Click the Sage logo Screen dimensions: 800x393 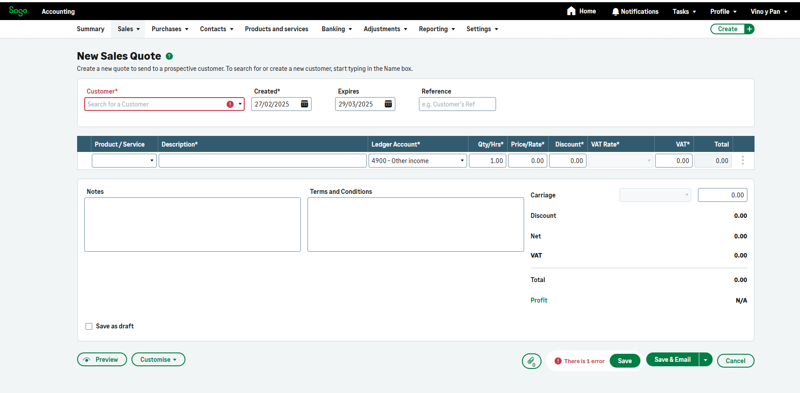18,11
